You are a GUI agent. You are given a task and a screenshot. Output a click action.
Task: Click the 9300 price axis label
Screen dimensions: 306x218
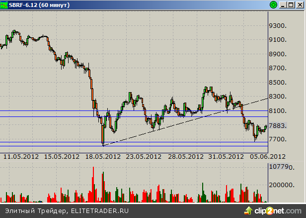[x=277, y=26]
